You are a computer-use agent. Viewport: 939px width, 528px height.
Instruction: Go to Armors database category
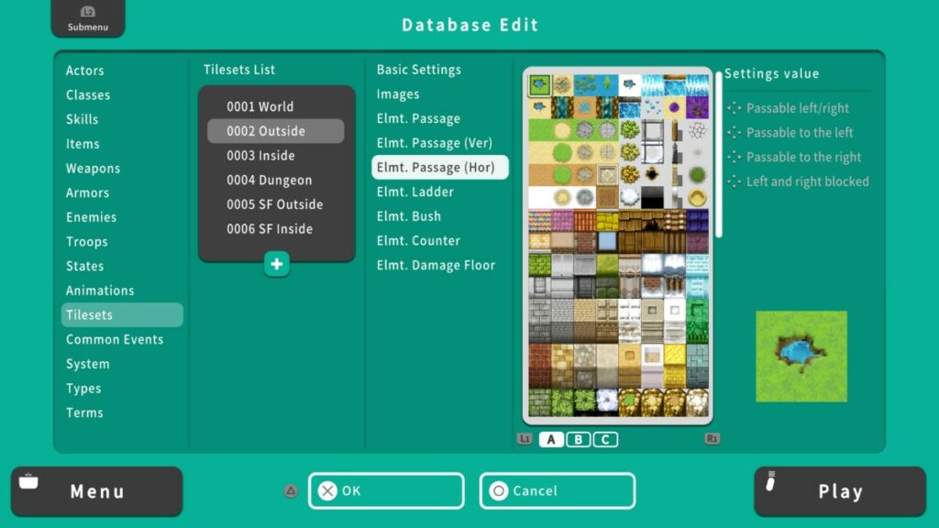[x=87, y=192]
